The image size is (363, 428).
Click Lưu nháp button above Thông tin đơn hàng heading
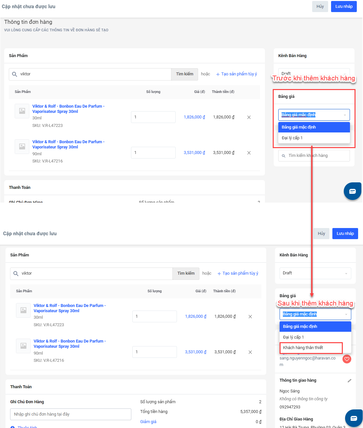(344, 7)
